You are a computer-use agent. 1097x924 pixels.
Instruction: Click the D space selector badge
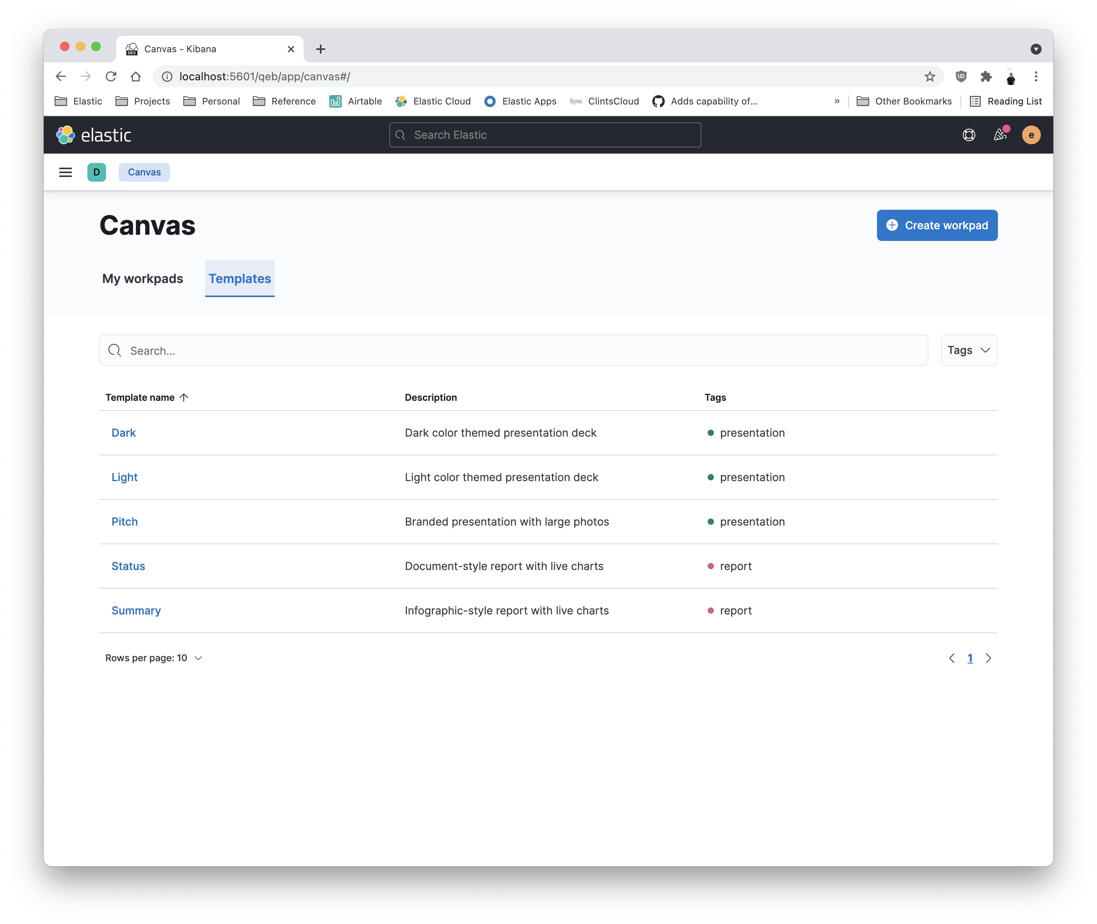pos(96,172)
